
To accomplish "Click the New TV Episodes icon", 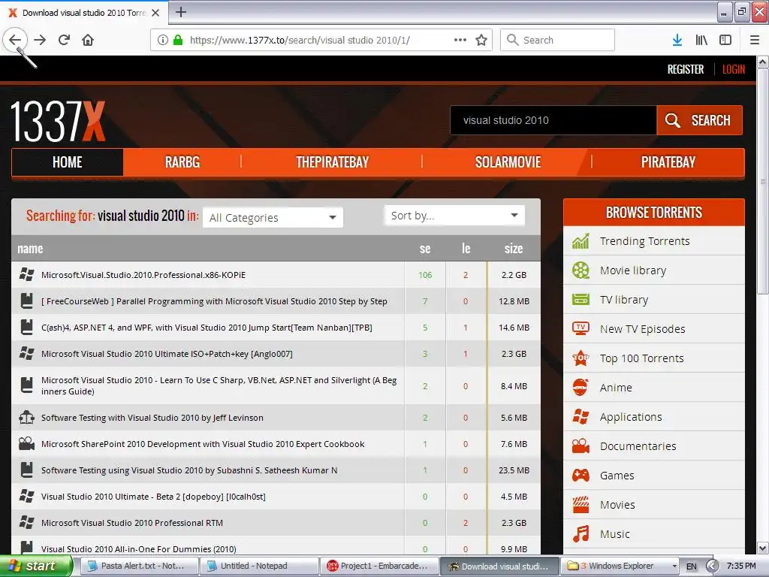I will pos(581,329).
